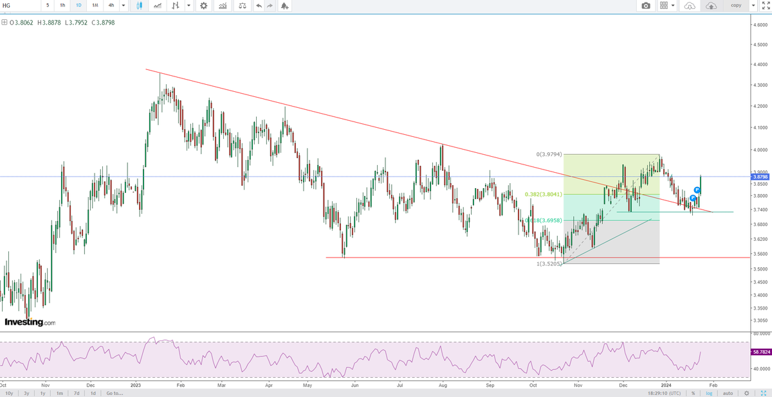This screenshot has width=772, height=397.
Task: Create an alert with the bell icon
Action: (x=285, y=5)
